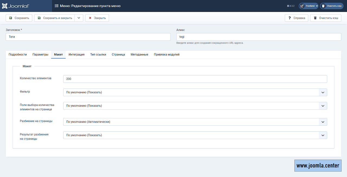Click the Frontend external link icon

point(302,6)
